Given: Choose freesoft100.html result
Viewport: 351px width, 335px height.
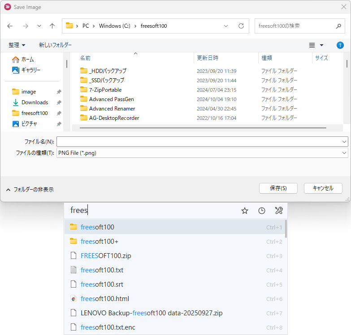Looking at the screenshot, I should tap(175, 298).
